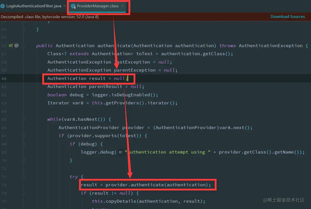Click line number 60 in the gutter
The height and width of the screenshot is (209, 311).
4,78
